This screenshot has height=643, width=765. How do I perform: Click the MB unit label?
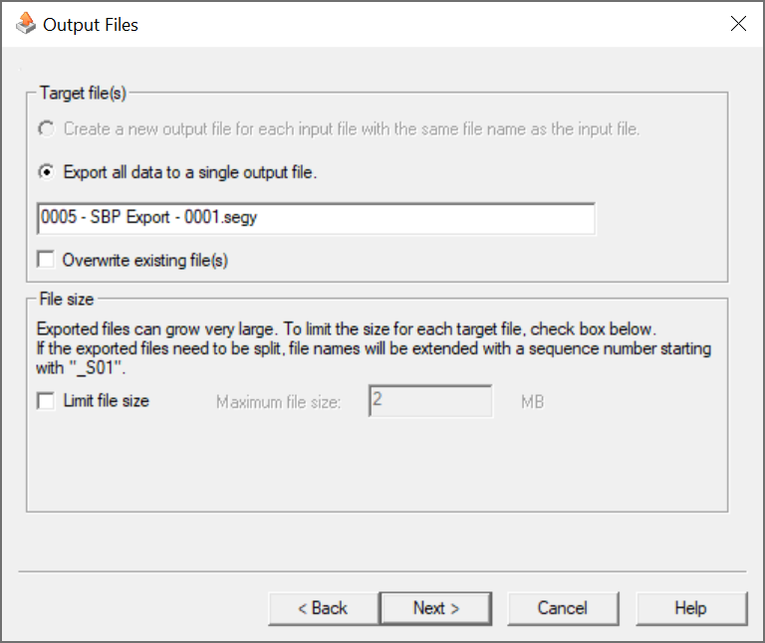point(532,402)
